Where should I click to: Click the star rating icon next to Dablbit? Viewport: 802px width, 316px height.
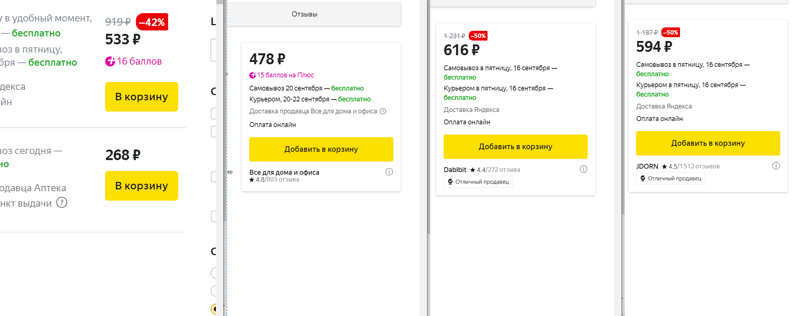pyautogui.click(x=473, y=170)
